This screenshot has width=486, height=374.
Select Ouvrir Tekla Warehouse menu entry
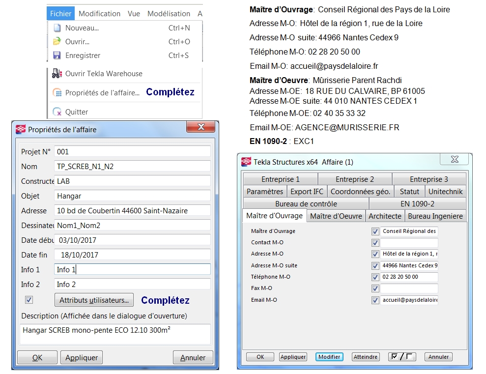125,73
